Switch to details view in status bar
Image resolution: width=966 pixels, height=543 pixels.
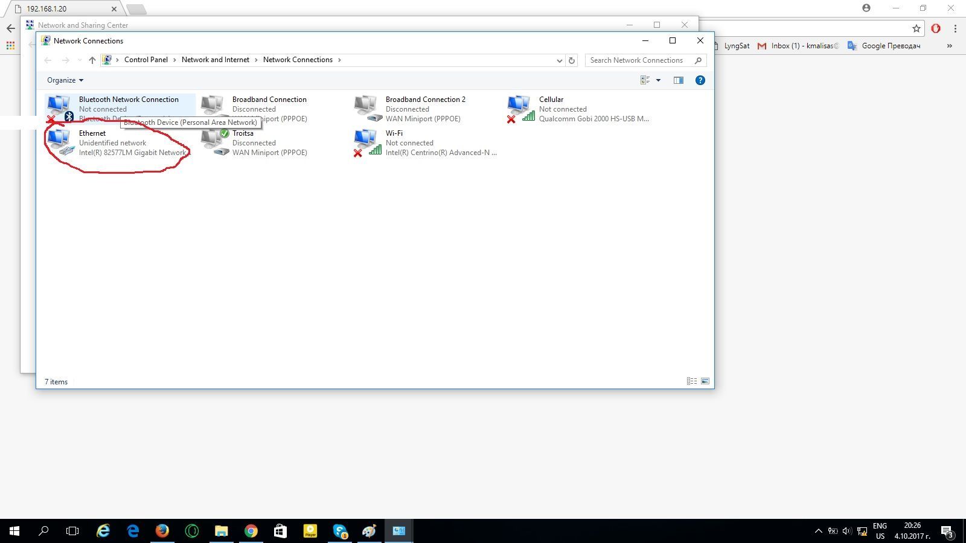tap(692, 381)
